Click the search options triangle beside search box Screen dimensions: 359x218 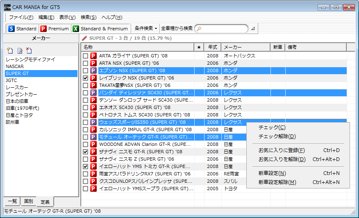pos(253,29)
